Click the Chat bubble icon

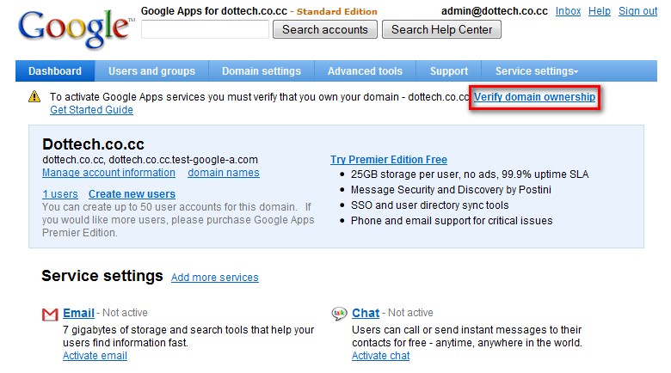coord(339,315)
